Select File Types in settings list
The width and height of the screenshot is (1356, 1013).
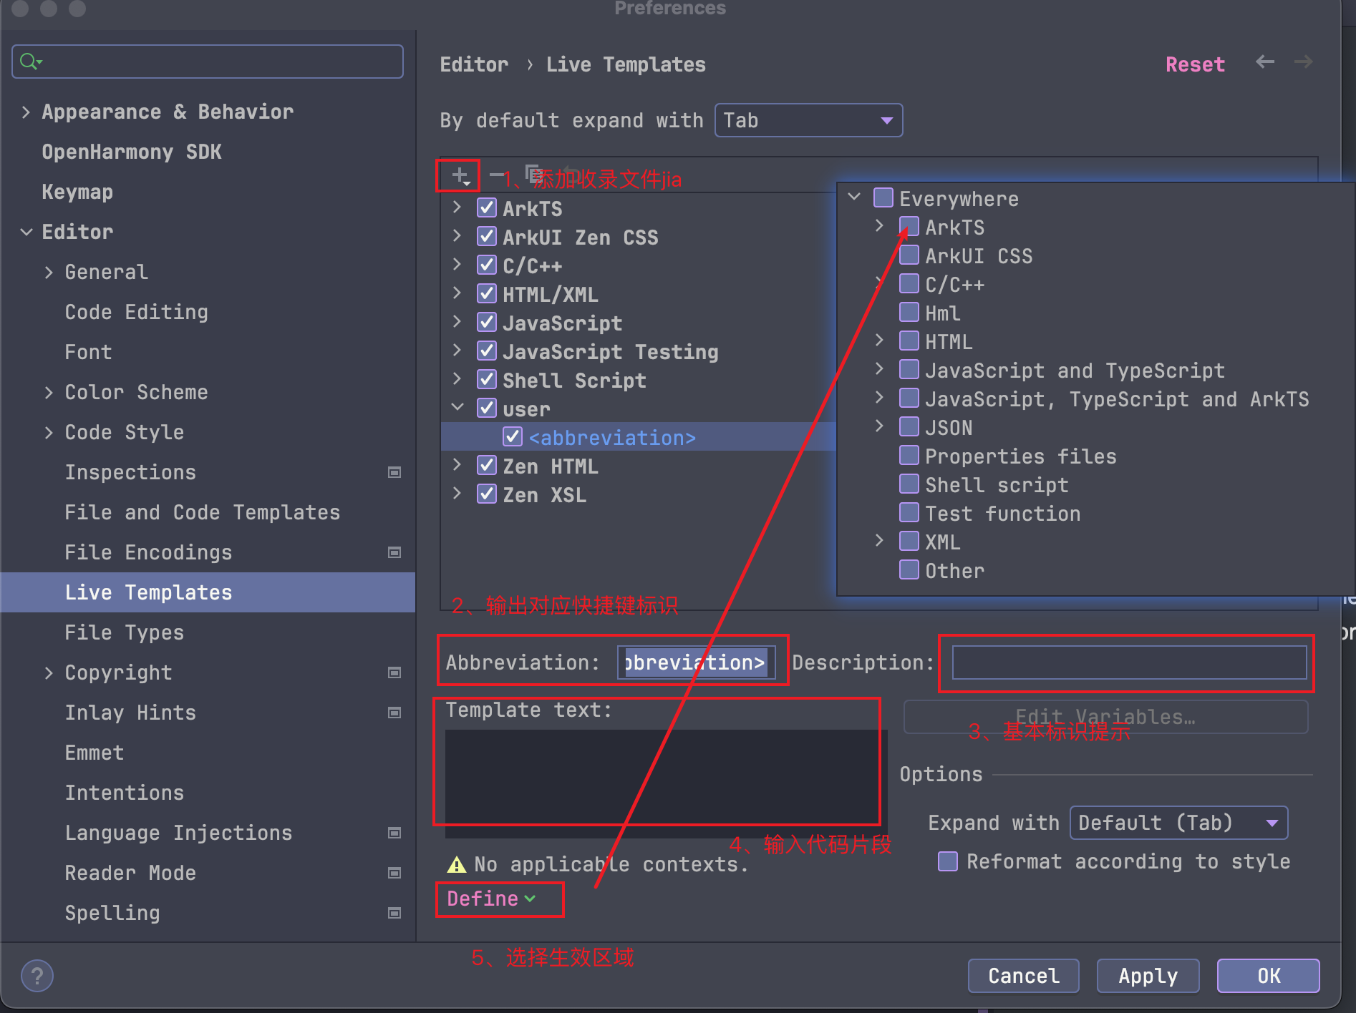coord(124,632)
